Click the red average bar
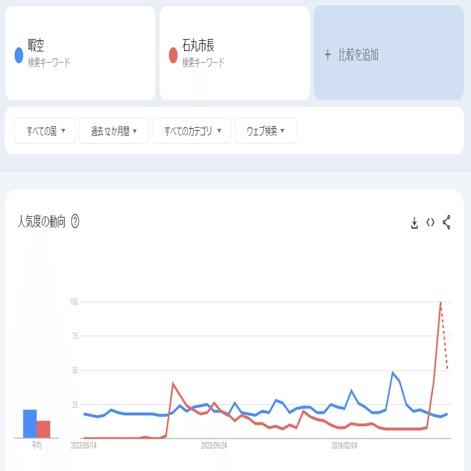 click(x=43, y=429)
